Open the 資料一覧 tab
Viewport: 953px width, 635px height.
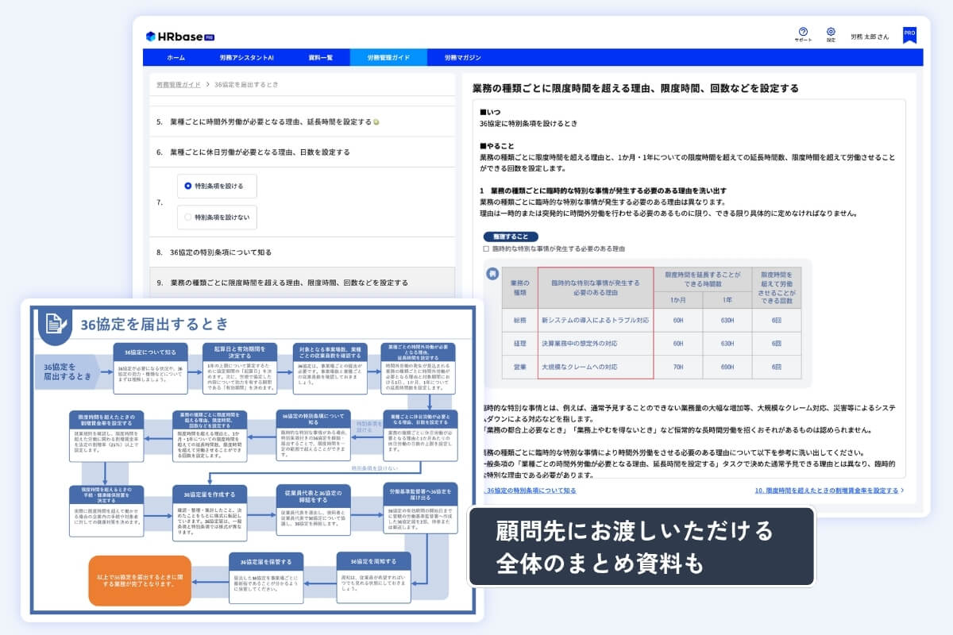(x=320, y=58)
